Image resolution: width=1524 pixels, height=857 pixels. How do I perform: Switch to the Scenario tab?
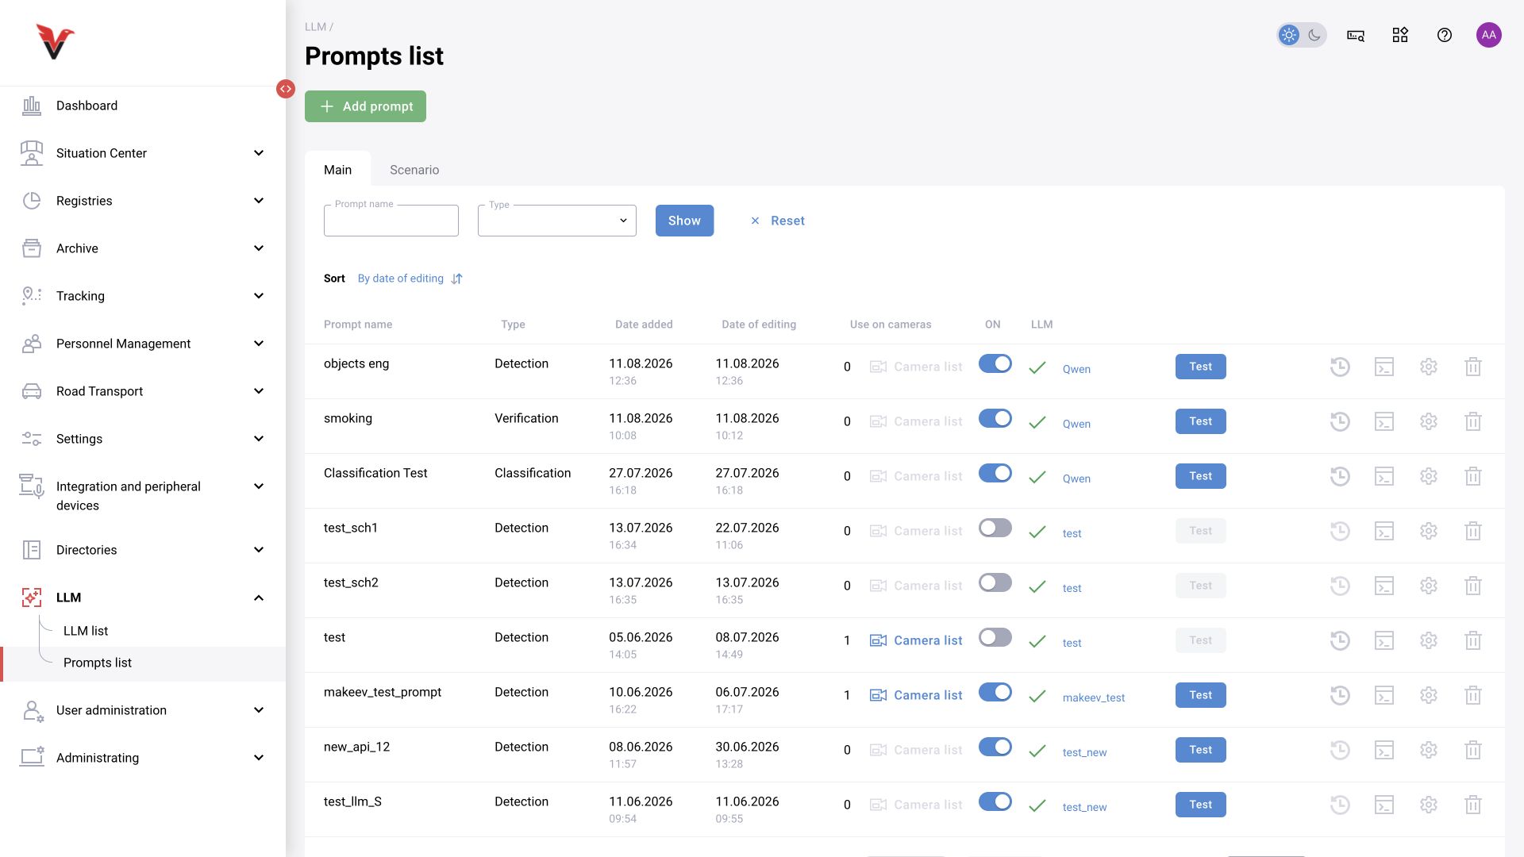[x=414, y=170]
